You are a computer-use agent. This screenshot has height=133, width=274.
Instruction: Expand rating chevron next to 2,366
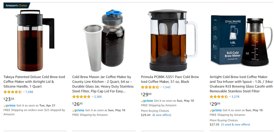pyautogui.click(x=92, y=96)
